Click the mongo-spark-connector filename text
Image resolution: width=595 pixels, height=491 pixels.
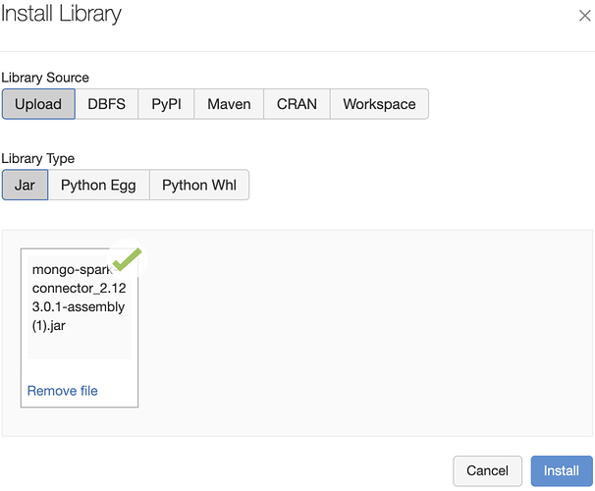[79, 297]
